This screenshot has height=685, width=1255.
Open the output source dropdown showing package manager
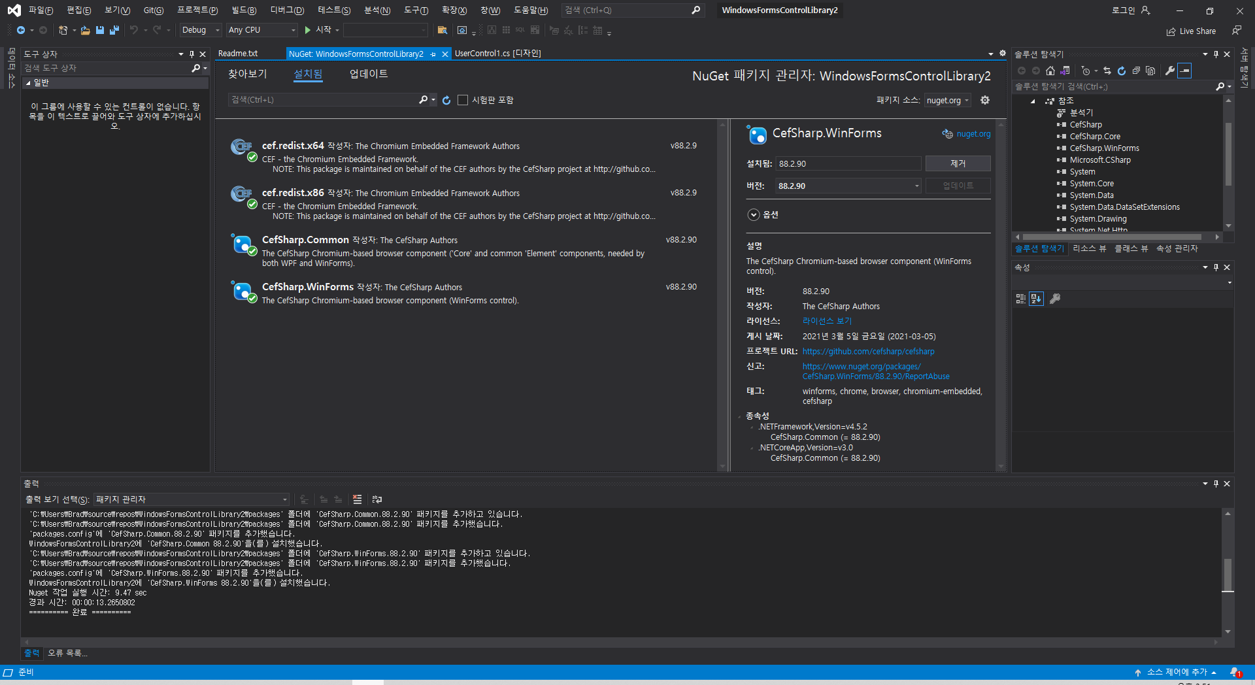pyautogui.click(x=192, y=499)
